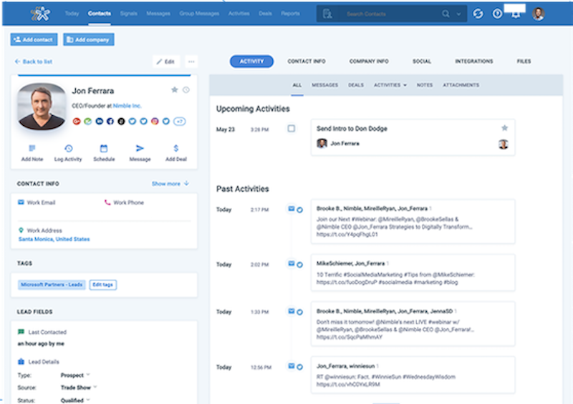573x404 pixels.
Task: Click the sync refresh icon in header
Action: tap(478, 14)
